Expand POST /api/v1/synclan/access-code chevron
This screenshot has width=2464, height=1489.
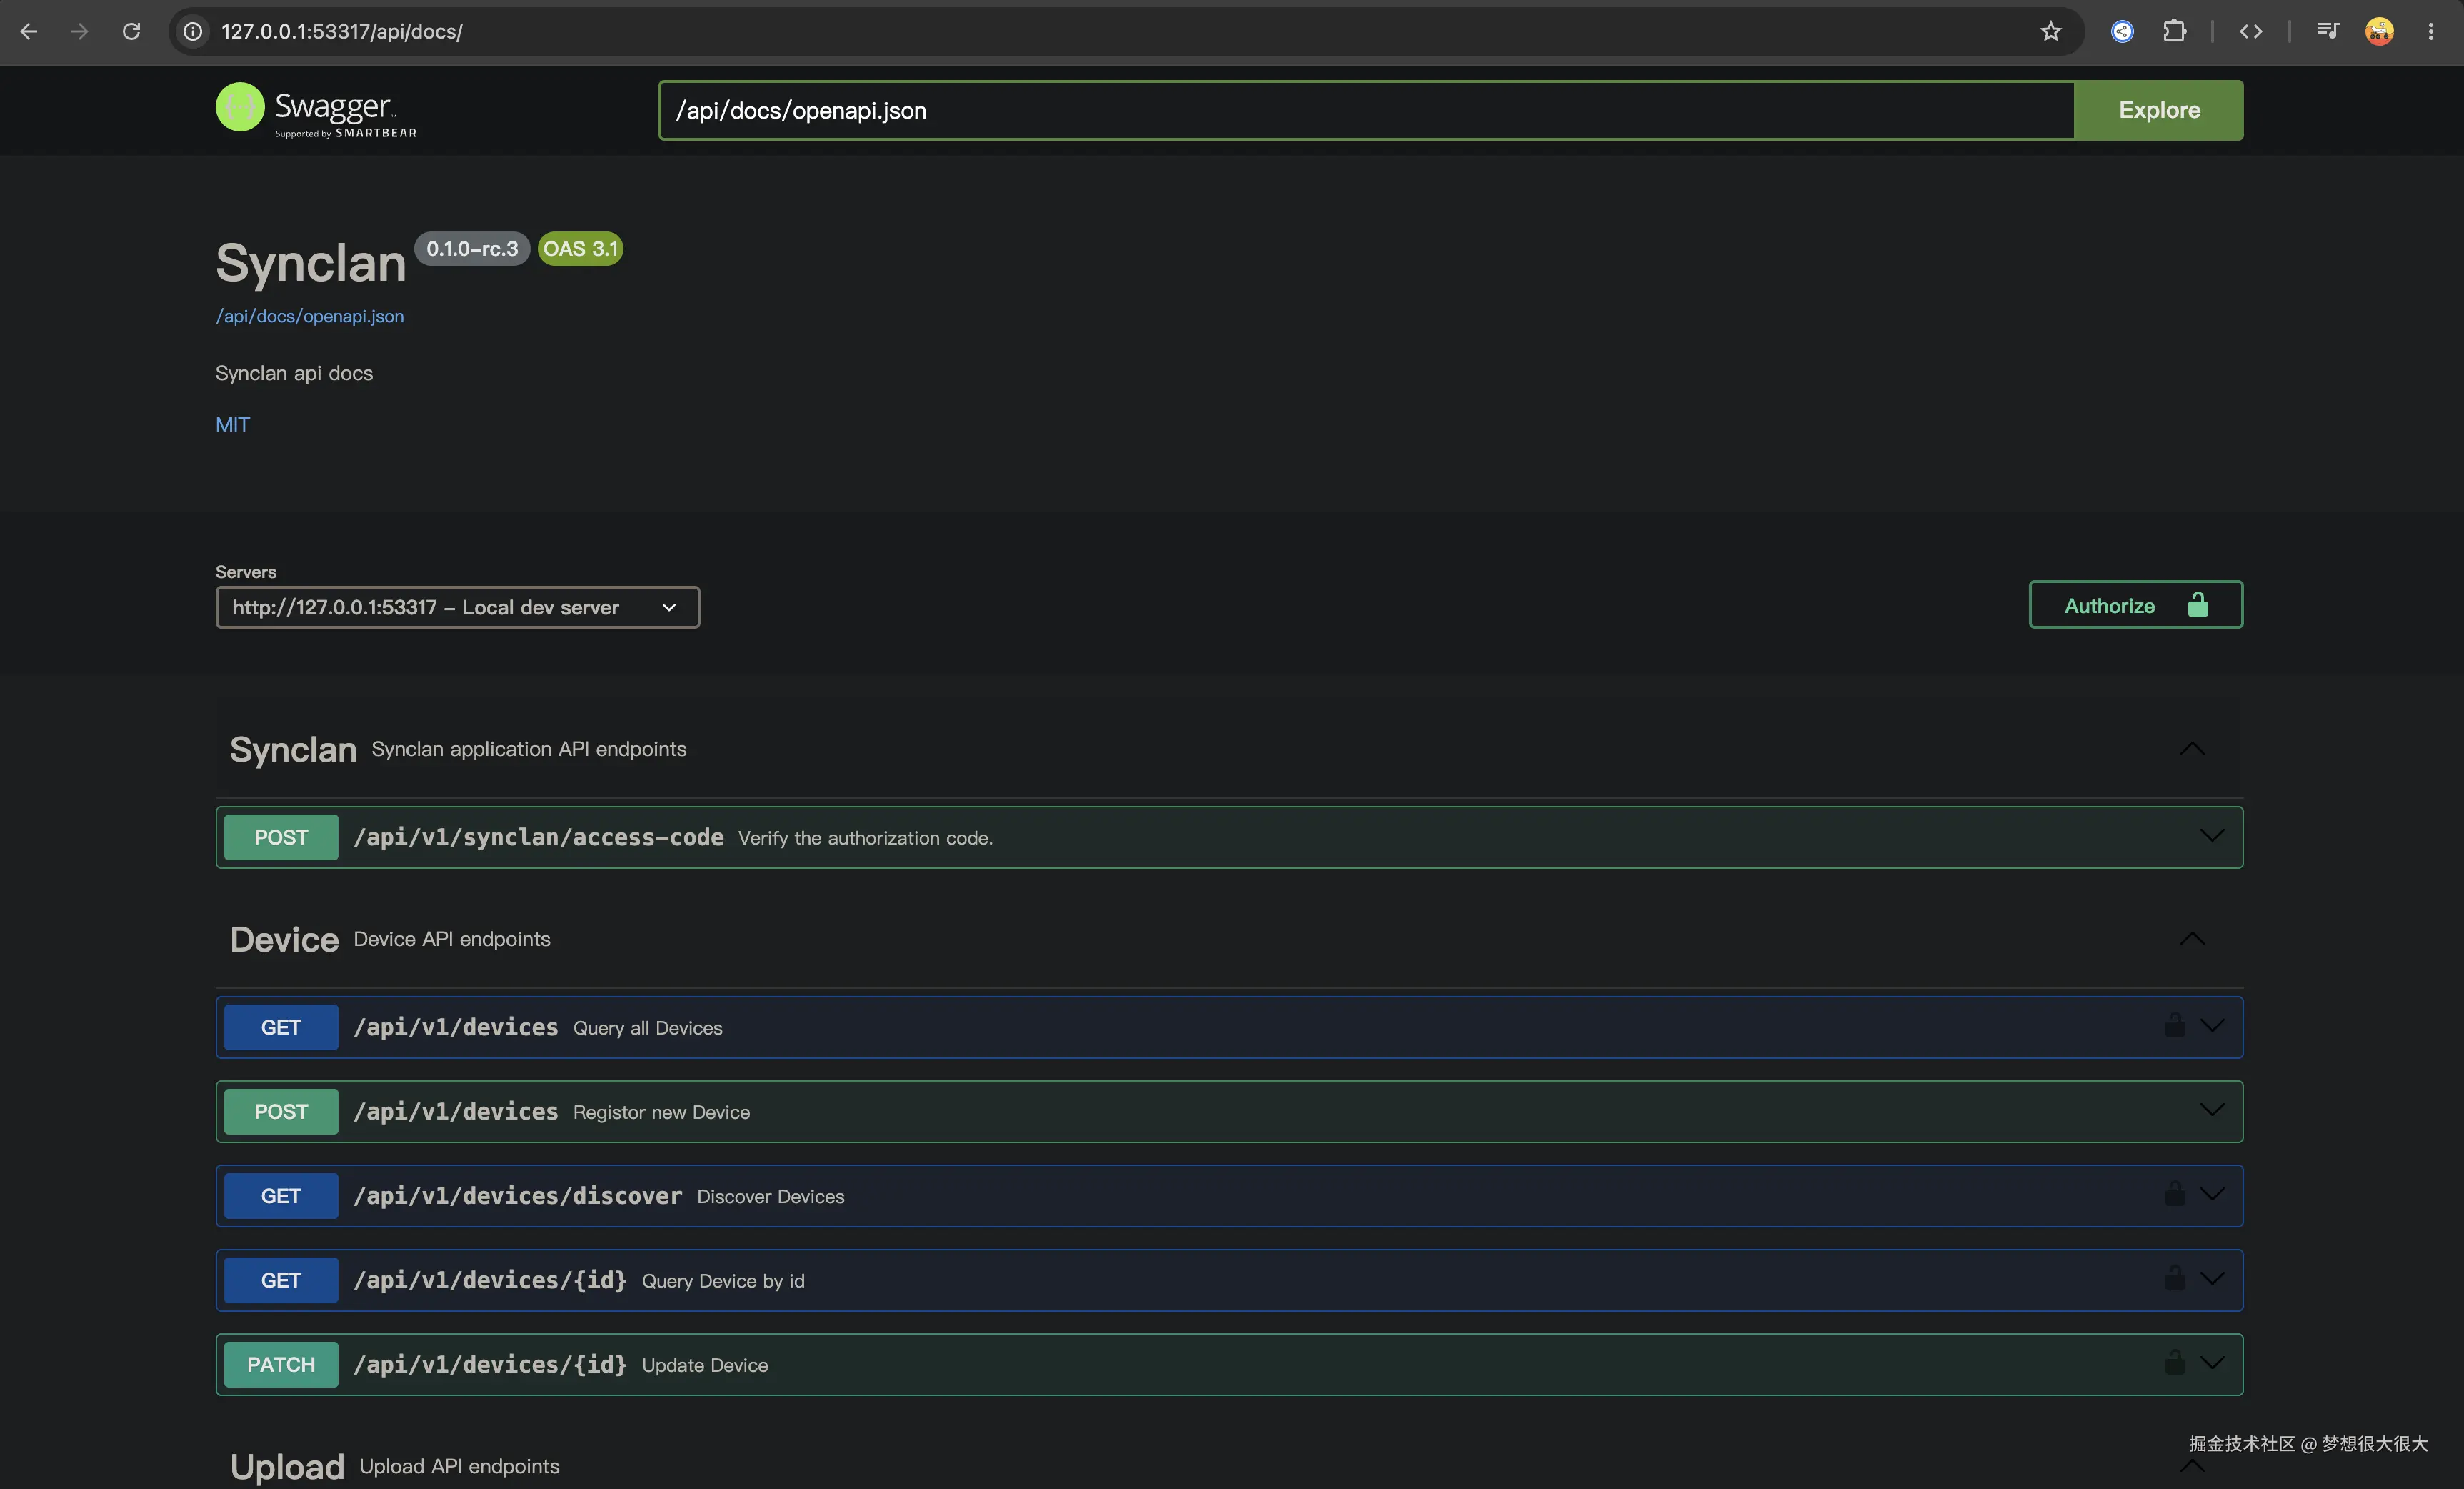click(x=2212, y=835)
